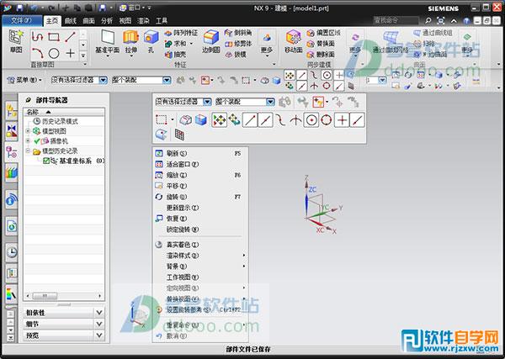
Task: Open 渲染样式 submenu in context menu
Action: pos(200,256)
